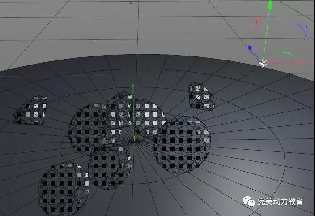315x216 pixels.
Task: Click the small black dot at the viewport top
Action: [x=131, y=4]
